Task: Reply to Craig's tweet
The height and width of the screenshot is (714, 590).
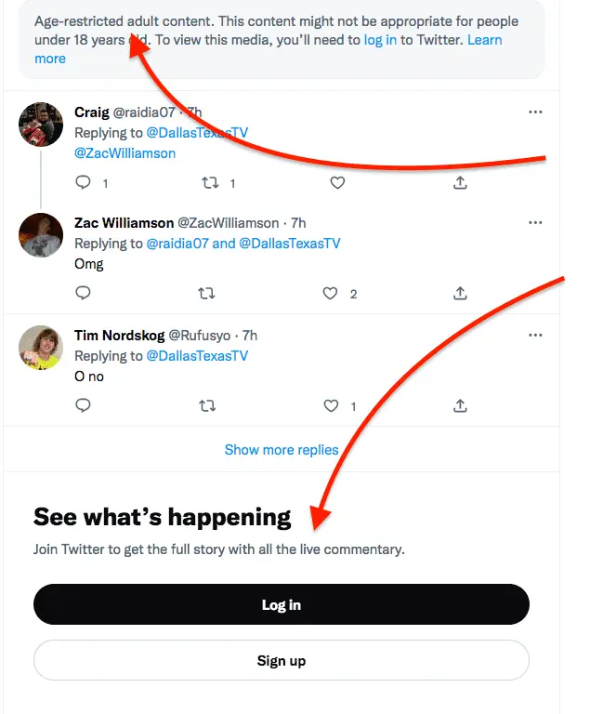Action: pos(83,183)
